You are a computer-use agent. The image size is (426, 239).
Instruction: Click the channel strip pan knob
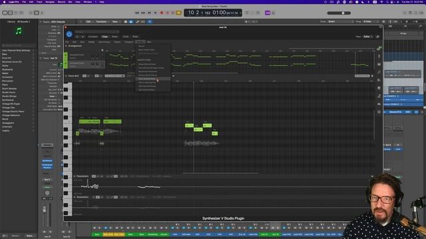pos(47,193)
